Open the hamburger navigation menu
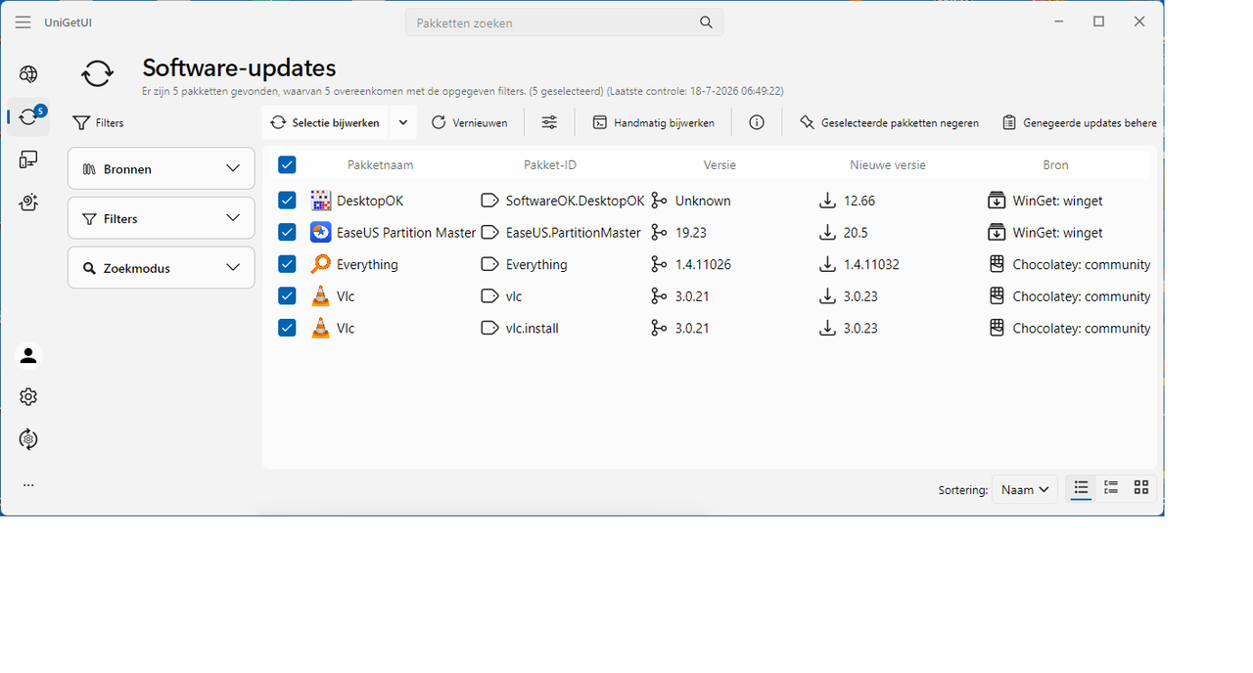This screenshot has height=673, width=1253. (23, 22)
